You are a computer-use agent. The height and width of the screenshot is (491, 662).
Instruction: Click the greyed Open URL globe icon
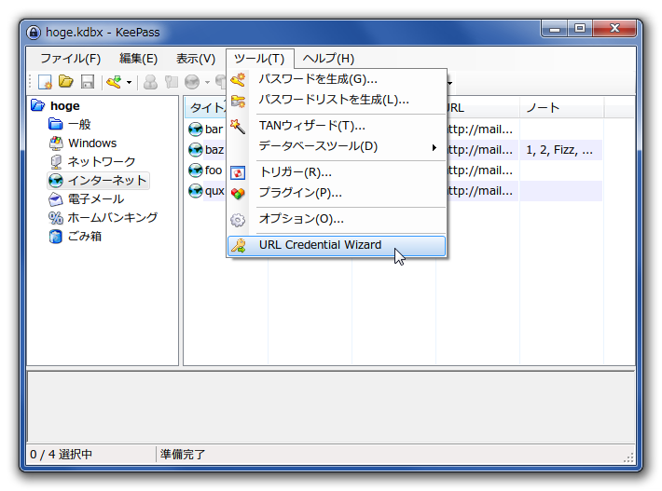click(192, 82)
